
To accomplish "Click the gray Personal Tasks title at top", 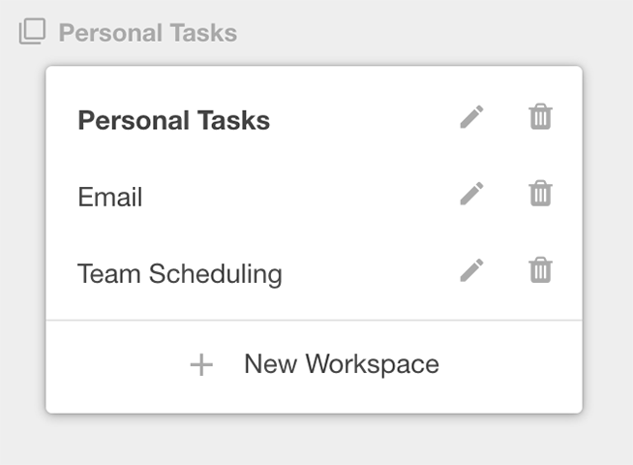I will (x=148, y=33).
